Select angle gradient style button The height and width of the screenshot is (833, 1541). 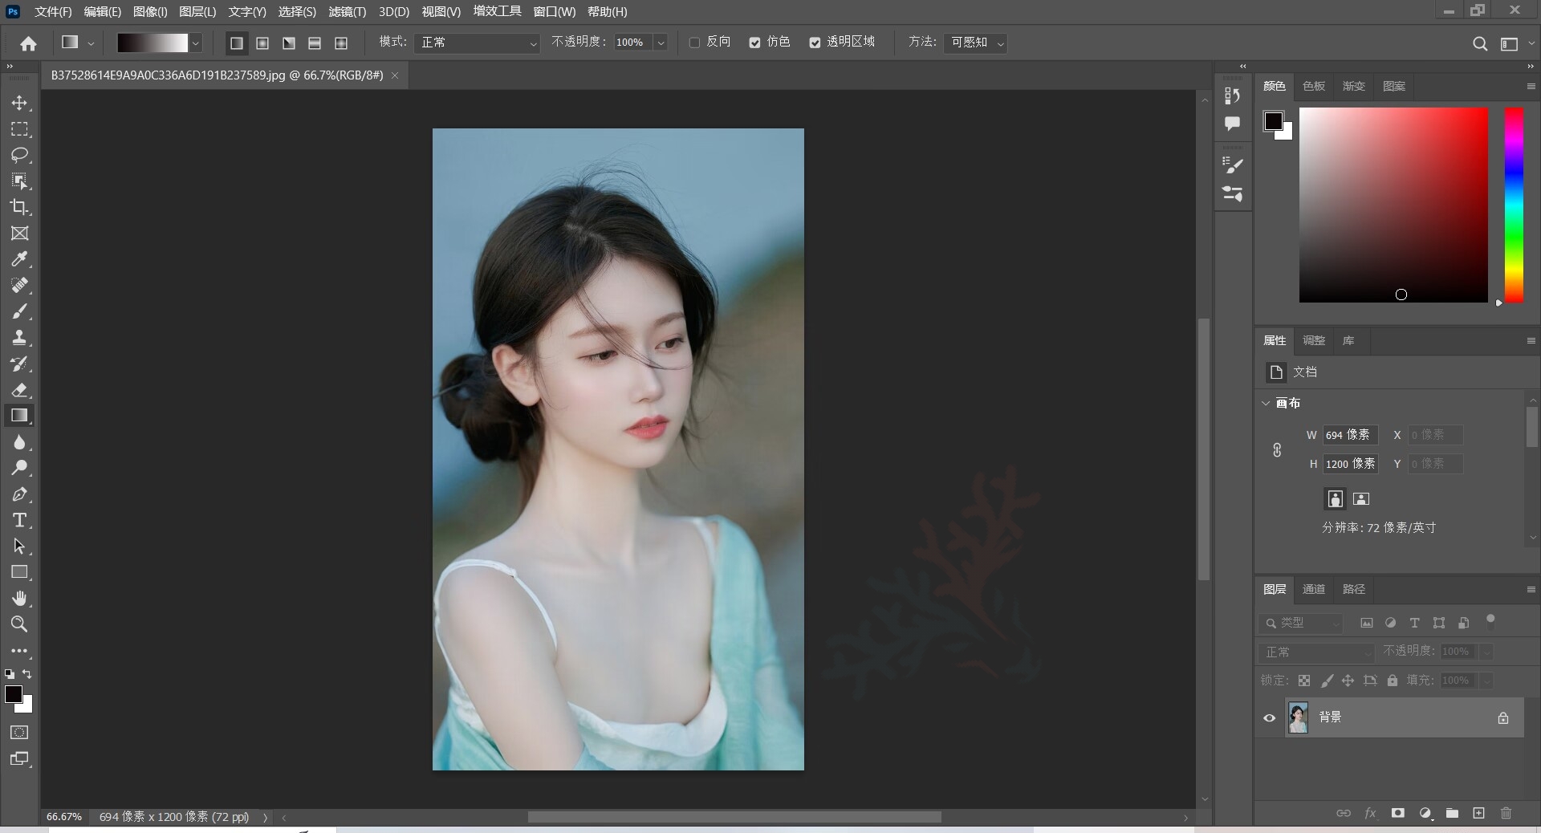click(289, 43)
